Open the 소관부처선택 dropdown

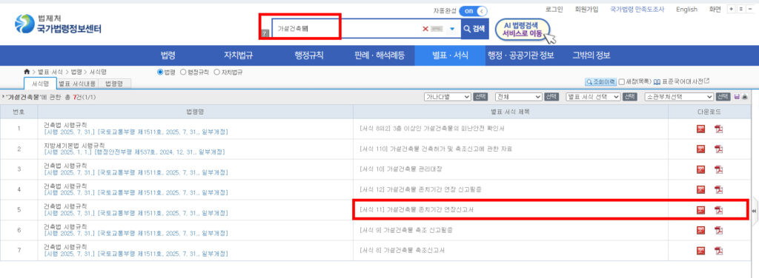point(679,97)
